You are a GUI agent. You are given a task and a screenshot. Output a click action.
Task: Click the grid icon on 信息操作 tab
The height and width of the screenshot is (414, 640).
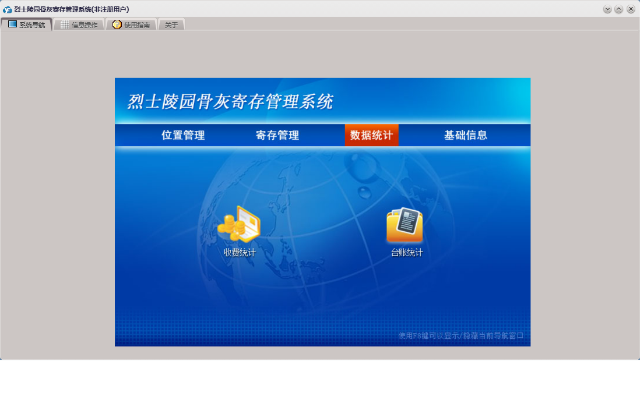coord(65,24)
